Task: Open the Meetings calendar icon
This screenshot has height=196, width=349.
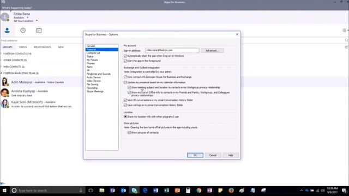Action: (x=39, y=30)
